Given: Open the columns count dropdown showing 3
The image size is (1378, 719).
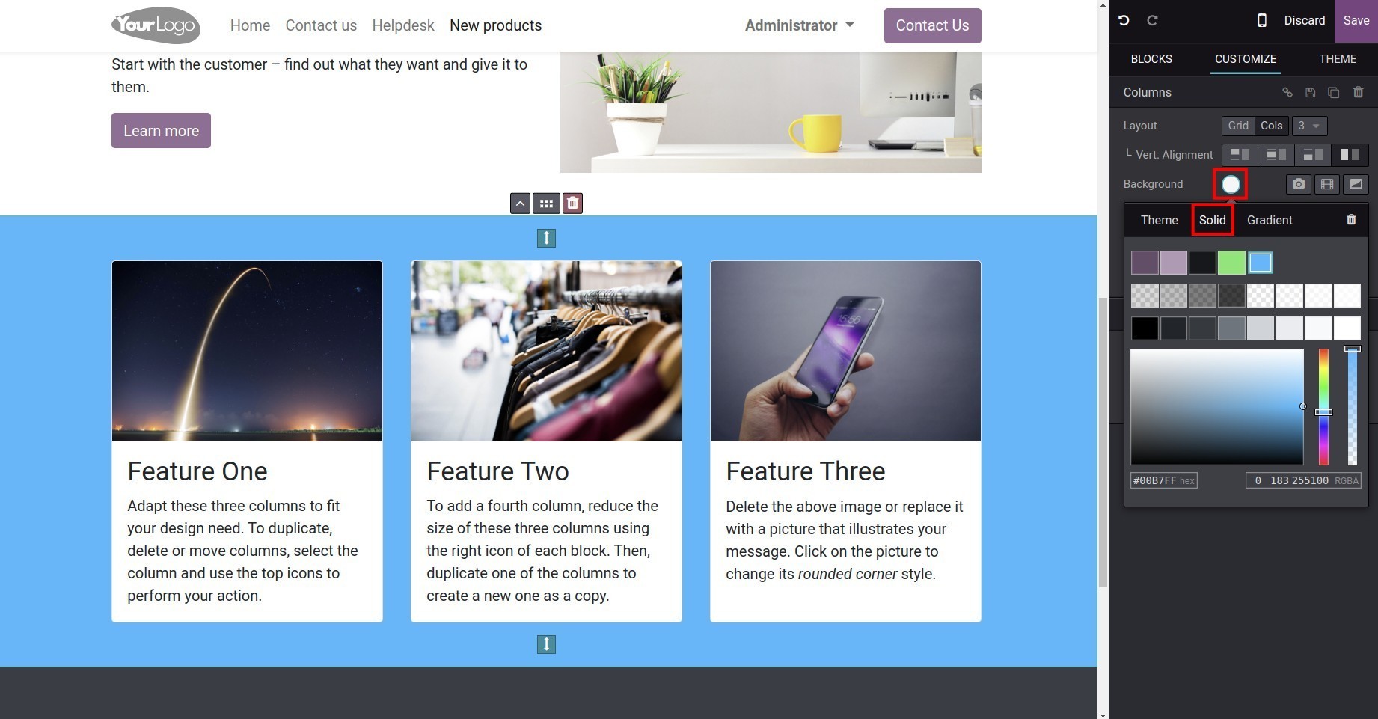Looking at the screenshot, I should click(1309, 126).
